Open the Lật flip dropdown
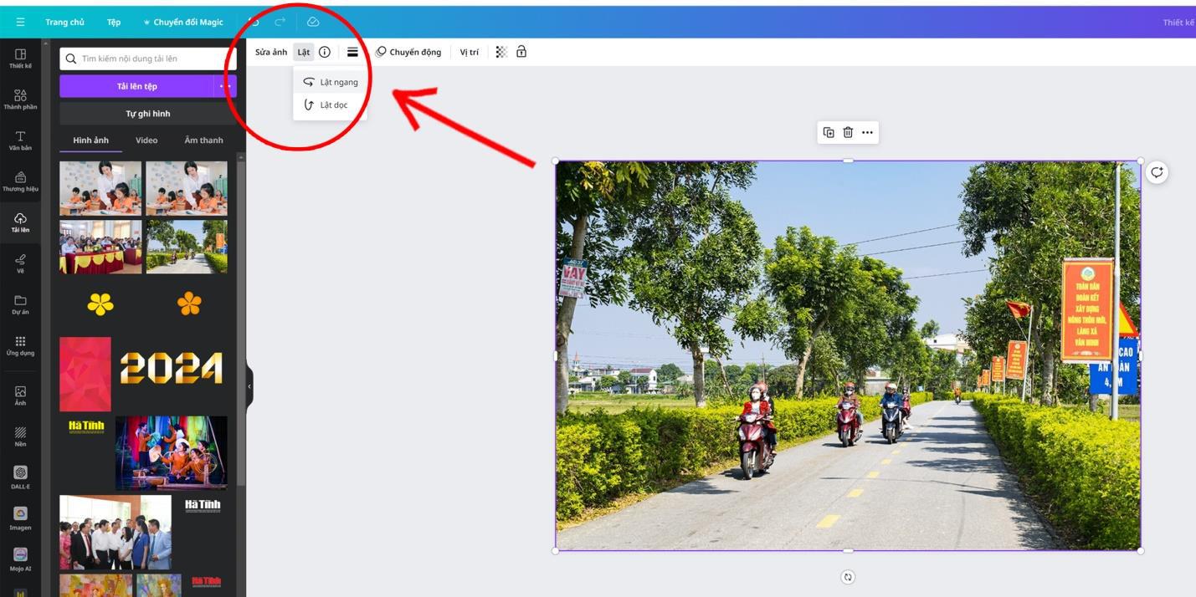Image resolution: width=1196 pixels, height=597 pixels. click(x=303, y=52)
